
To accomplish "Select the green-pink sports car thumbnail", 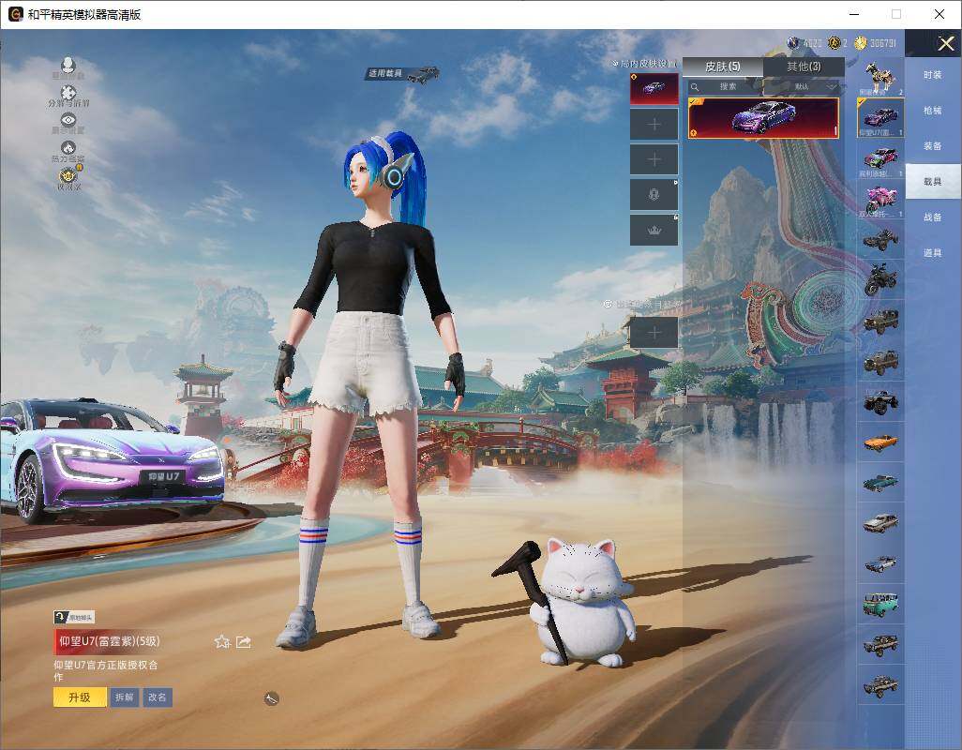I will [x=880, y=158].
